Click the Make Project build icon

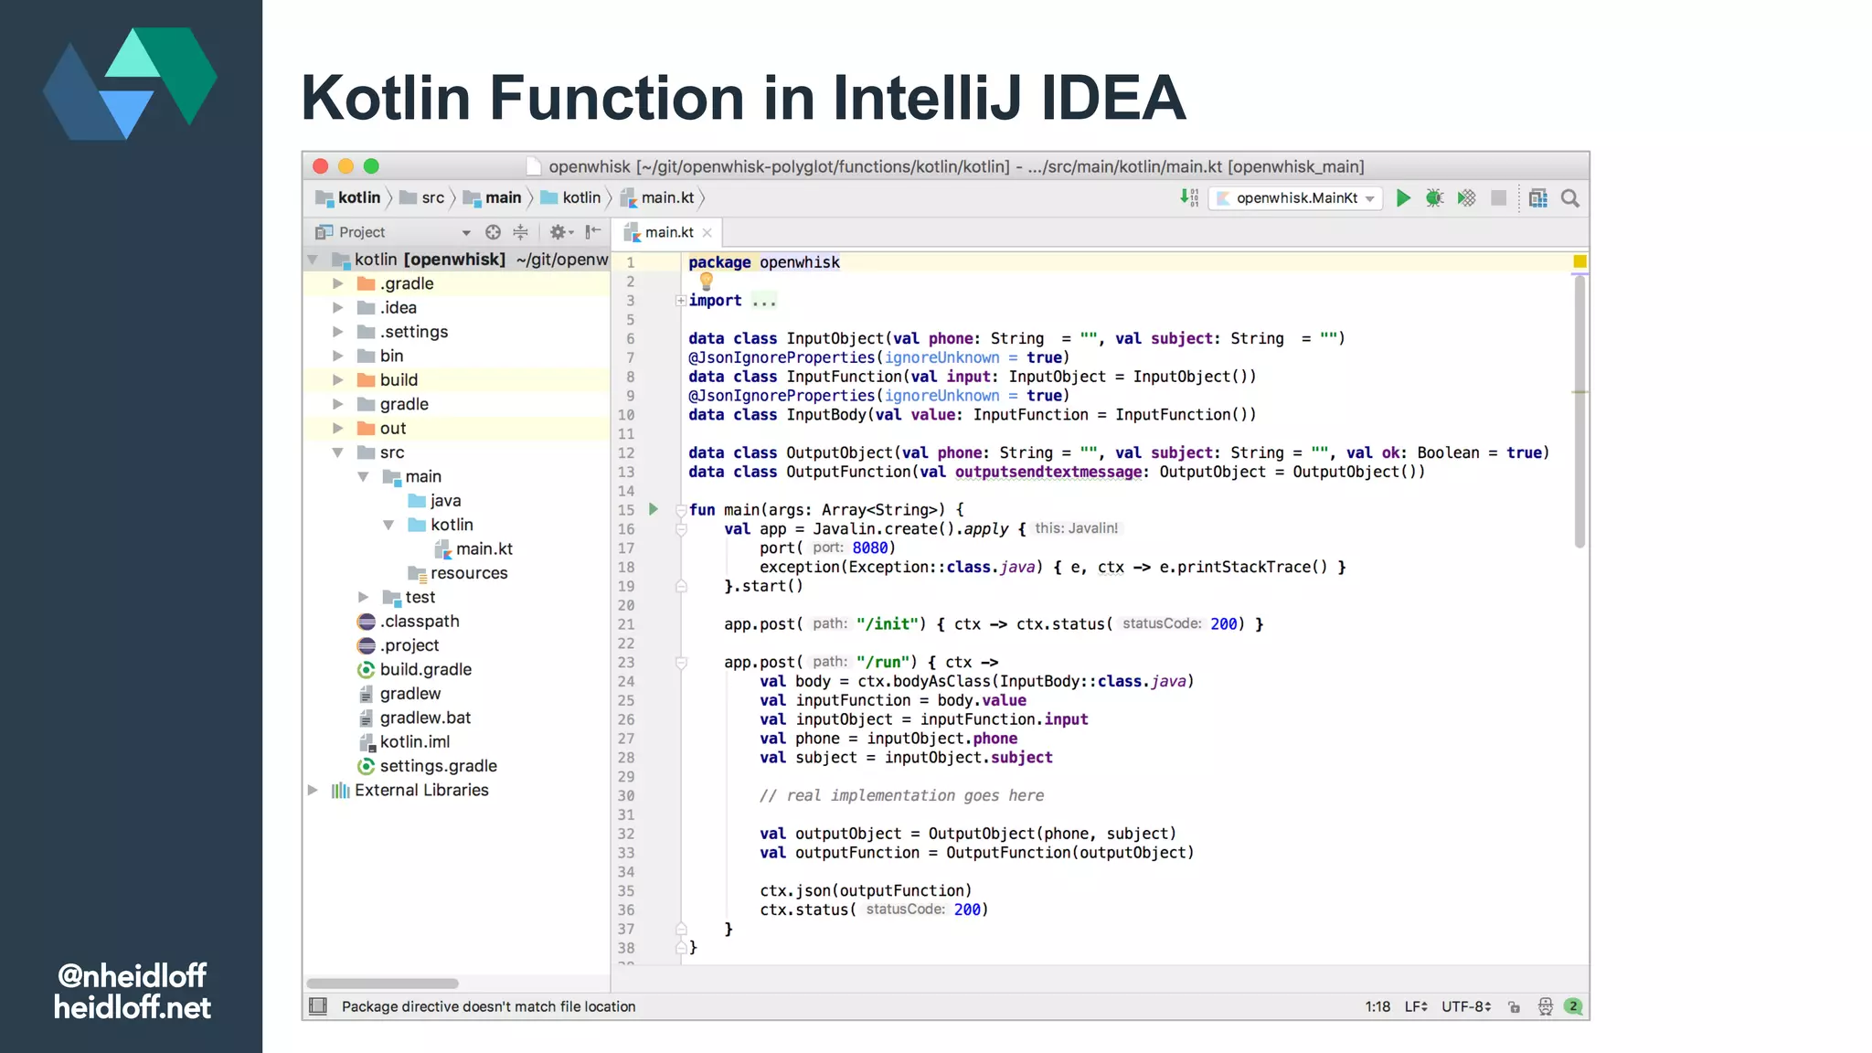click(x=1189, y=197)
